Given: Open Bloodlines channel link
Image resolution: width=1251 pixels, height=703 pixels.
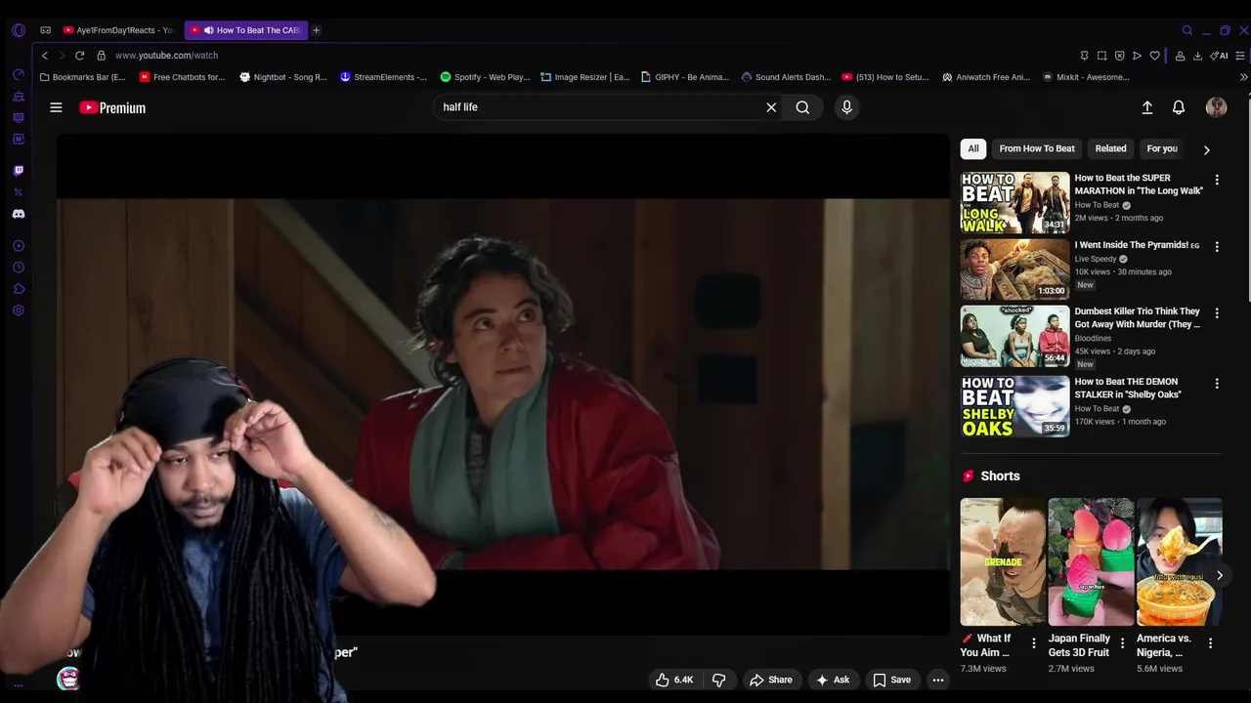Looking at the screenshot, I should tap(1093, 338).
